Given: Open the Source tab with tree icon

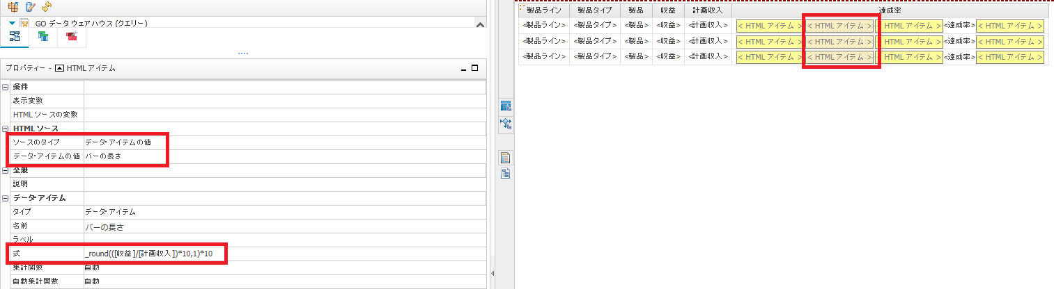Looking at the screenshot, I should (x=14, y=36).
